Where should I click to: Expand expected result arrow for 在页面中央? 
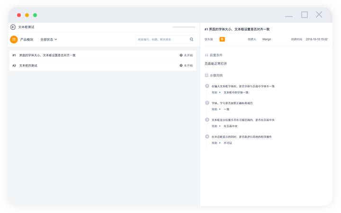click(220, 126)
